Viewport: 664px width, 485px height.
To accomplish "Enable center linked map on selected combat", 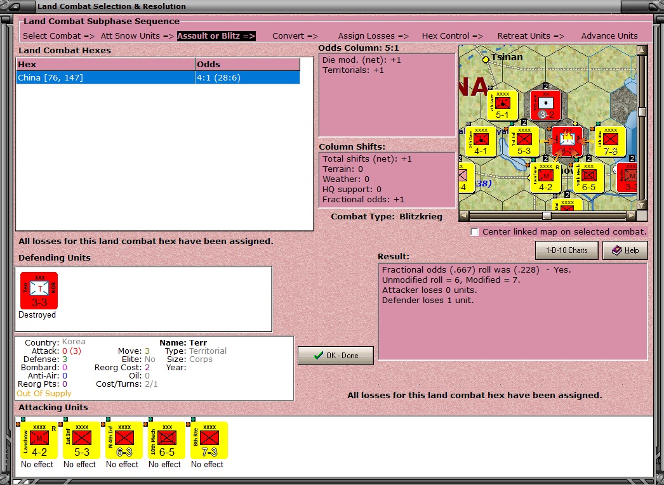I will coord(475,231).
